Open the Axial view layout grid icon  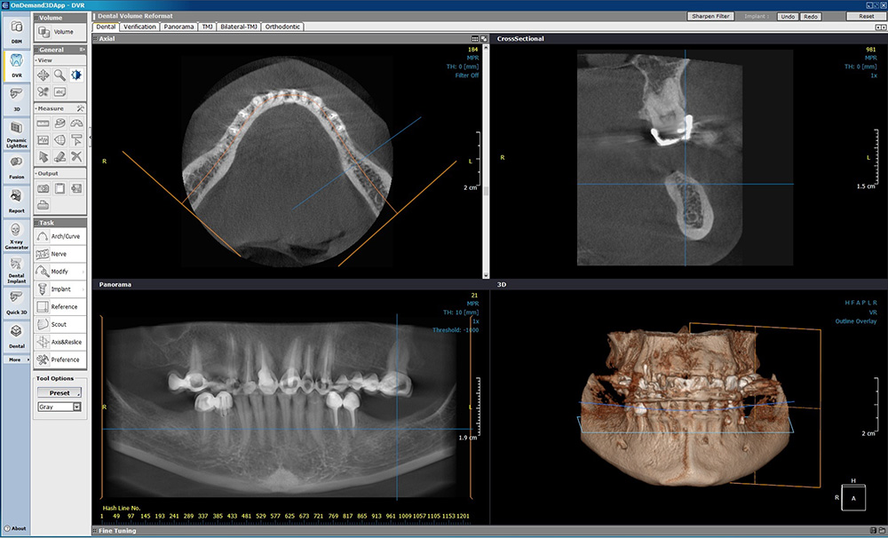(474, 38)
